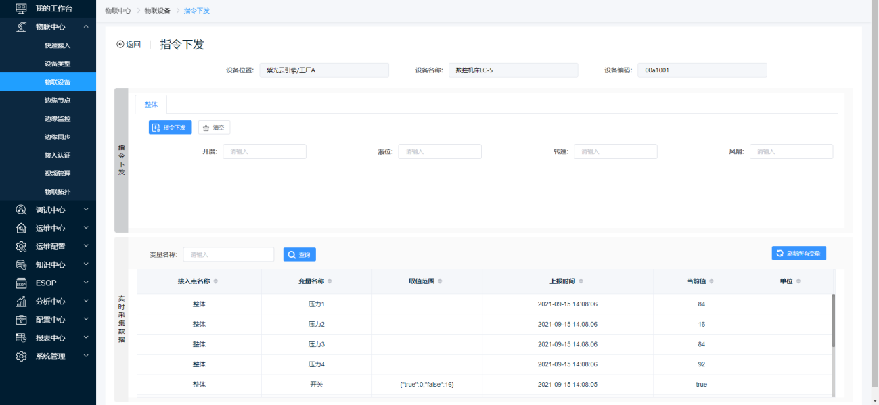Click the 系统管理 gear icon
879x405 pixels.
21,356
